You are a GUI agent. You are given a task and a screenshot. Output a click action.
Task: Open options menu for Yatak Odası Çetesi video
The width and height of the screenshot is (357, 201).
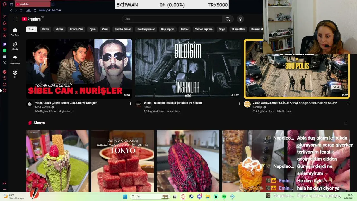point(130,103)
